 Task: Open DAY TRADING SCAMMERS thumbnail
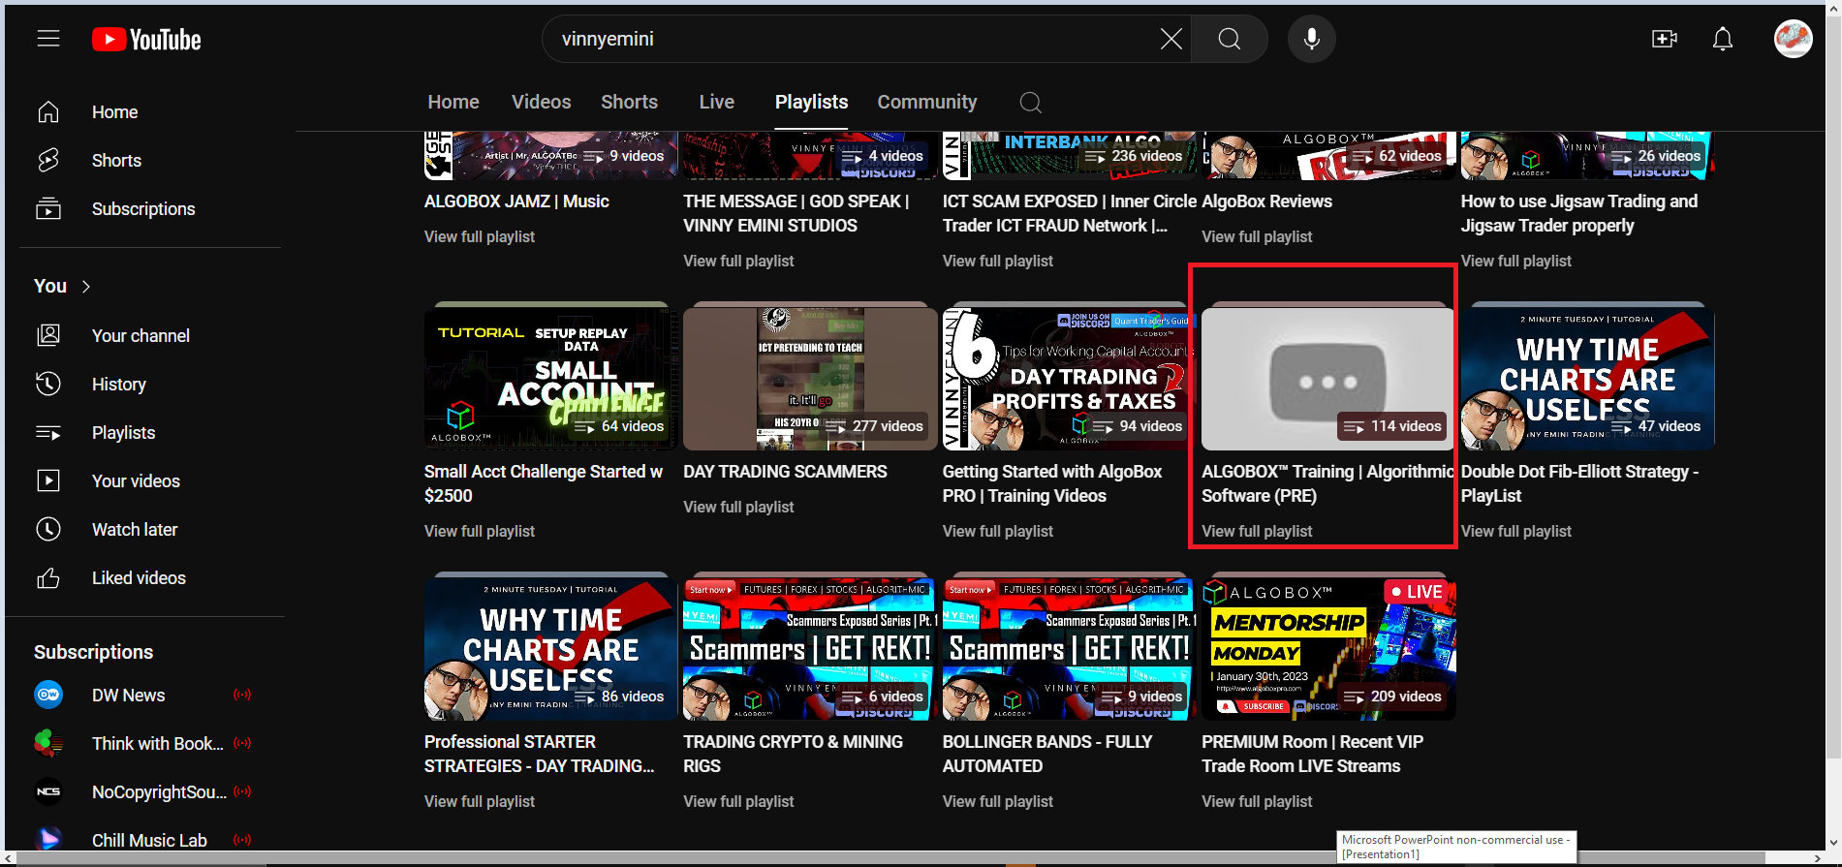[810, 379]
